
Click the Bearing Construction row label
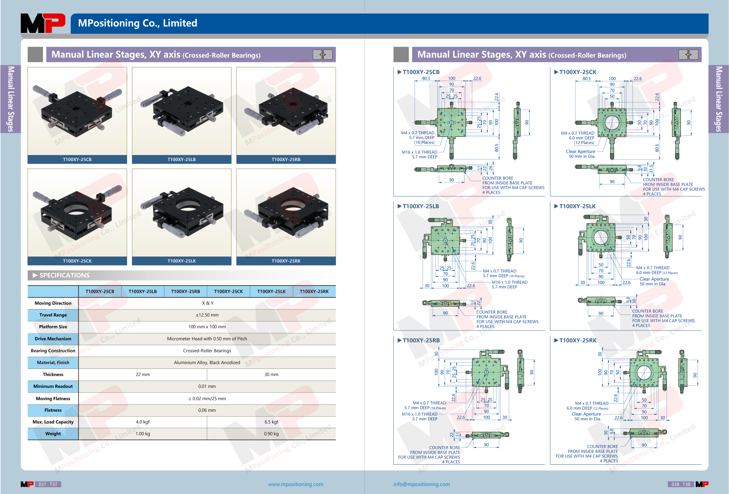(x=53, y=350)
